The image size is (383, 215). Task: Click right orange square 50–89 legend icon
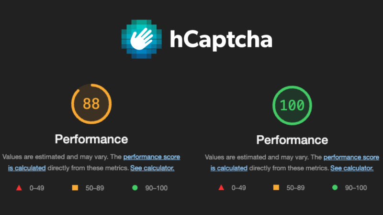coord(276,187)
